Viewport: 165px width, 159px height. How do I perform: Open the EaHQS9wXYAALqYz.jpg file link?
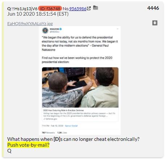(30, 24)
